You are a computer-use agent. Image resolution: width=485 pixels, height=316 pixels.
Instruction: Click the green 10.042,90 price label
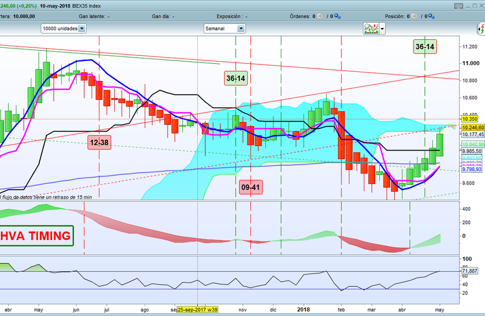(473, 144)
